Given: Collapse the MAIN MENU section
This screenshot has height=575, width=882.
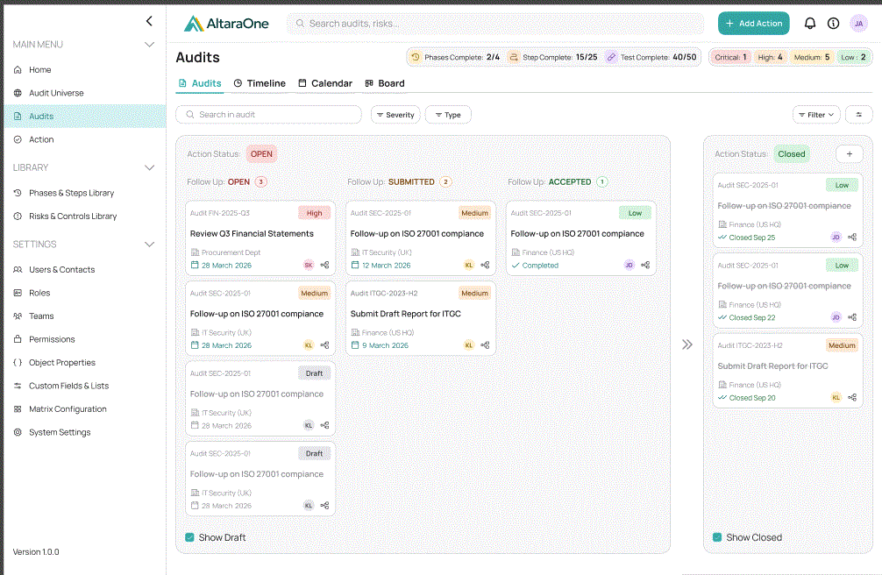Looking at the screenshot, I should pos(149,45).
